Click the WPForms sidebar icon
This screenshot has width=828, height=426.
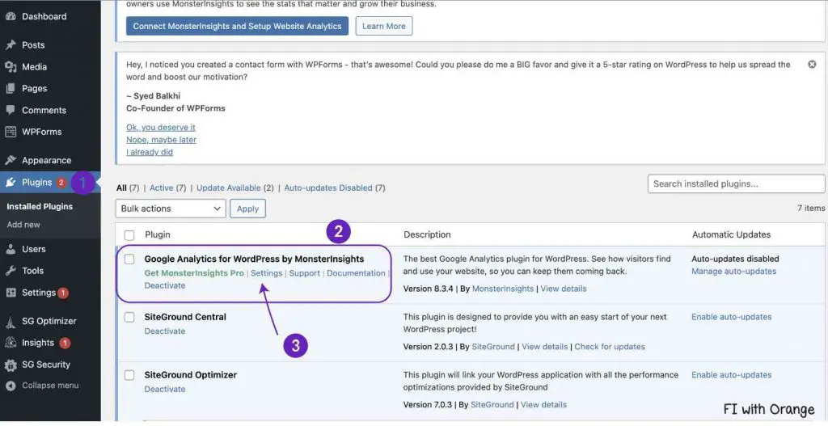click(11, 132)
